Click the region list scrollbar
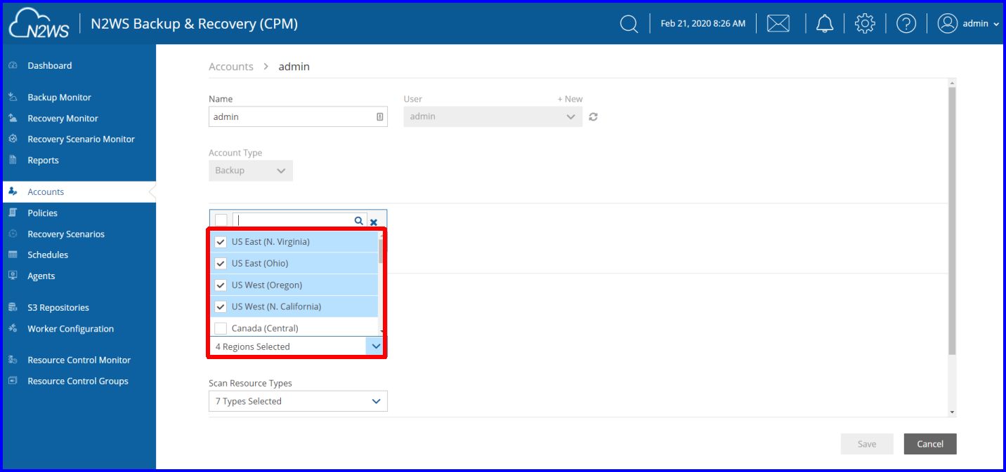Image resolution: width=1006 pixels, height=472 pixels. tap(381, 250)
